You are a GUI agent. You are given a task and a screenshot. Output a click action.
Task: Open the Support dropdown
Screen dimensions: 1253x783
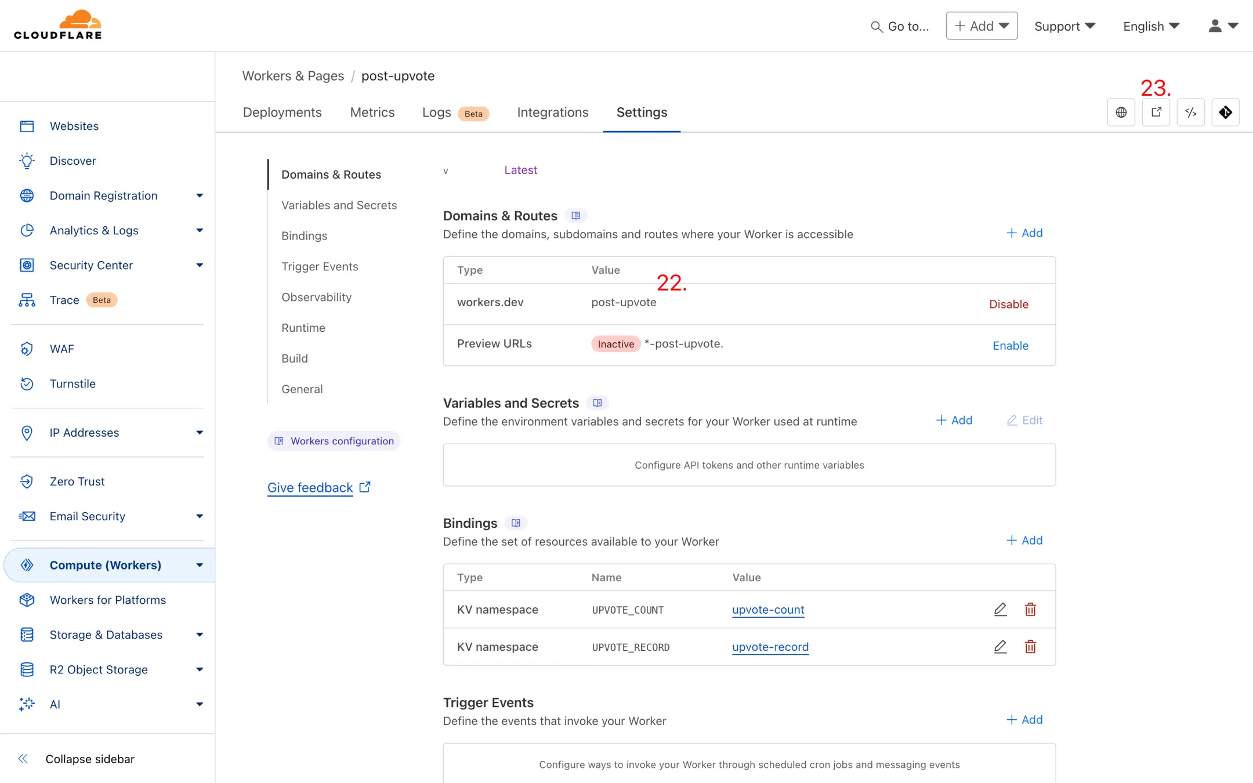pyautogui.click(x=1065, y=26)
